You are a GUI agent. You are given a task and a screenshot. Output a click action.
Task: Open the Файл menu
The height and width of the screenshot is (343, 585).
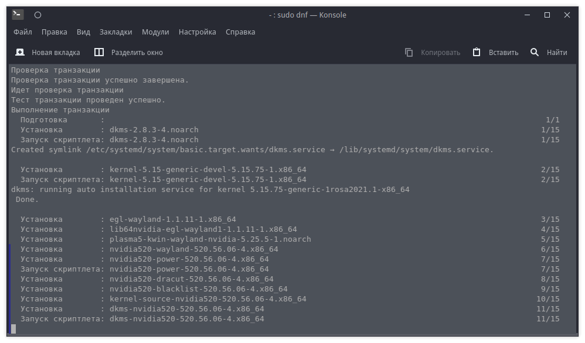(22, 32)
